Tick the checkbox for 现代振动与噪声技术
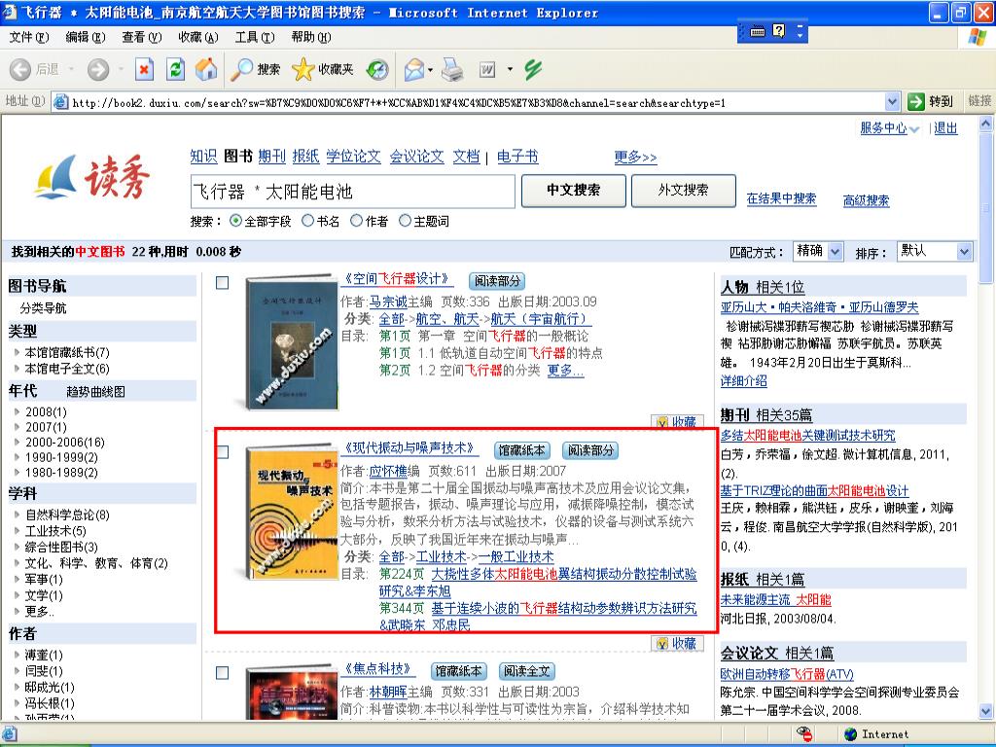This screenshot has width=996, height=747. (223, 451)
